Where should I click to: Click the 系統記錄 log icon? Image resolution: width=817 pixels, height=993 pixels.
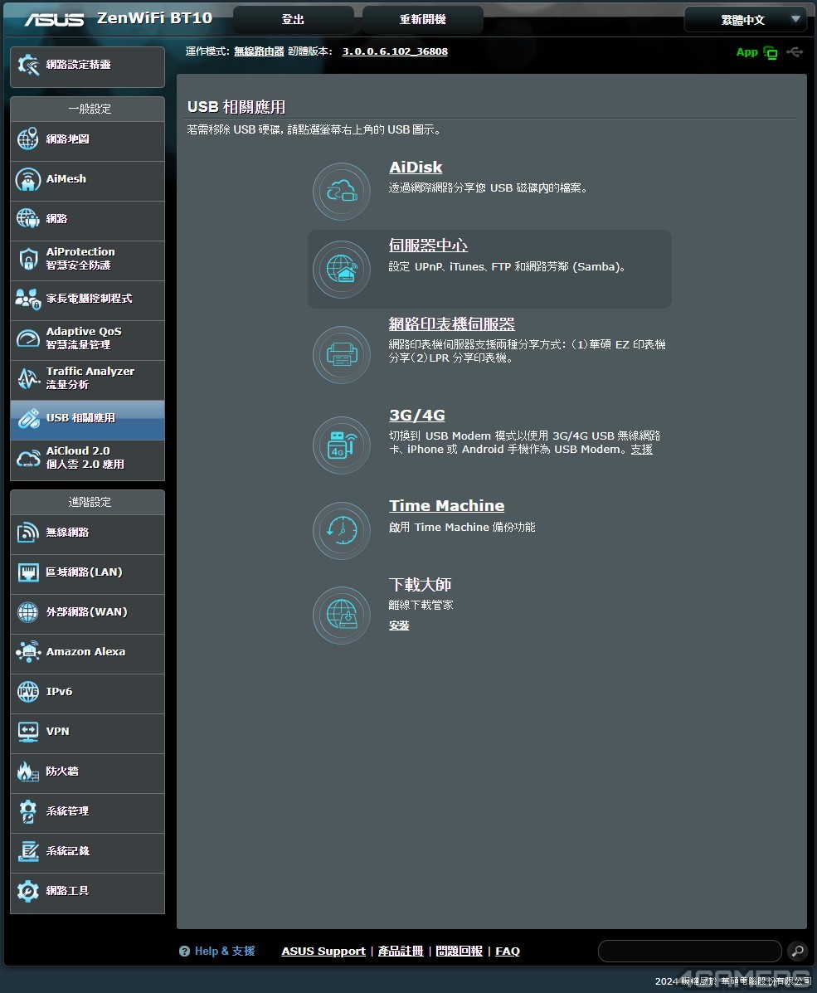coord(28,851)
